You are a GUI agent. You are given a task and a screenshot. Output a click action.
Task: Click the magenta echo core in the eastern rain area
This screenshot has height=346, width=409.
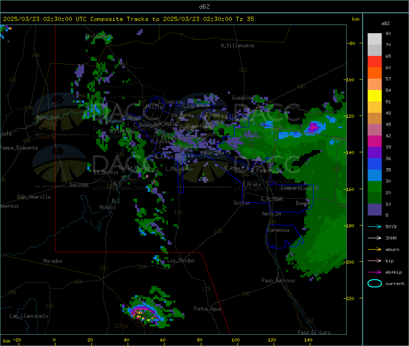tap(313, 127)
